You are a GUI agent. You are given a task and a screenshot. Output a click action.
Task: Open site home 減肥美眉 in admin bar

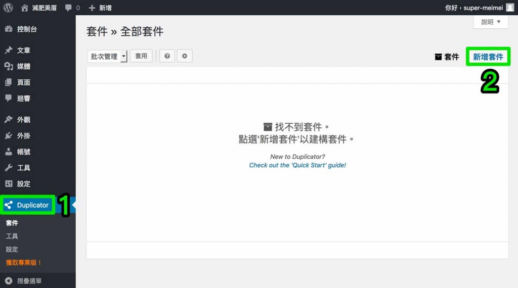[39, 8]
